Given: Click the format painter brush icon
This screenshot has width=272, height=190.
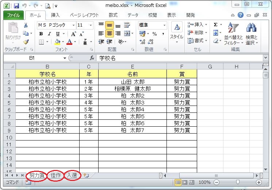Looking at the screenshot, I should pyautogui.click(x=26, y=42).
